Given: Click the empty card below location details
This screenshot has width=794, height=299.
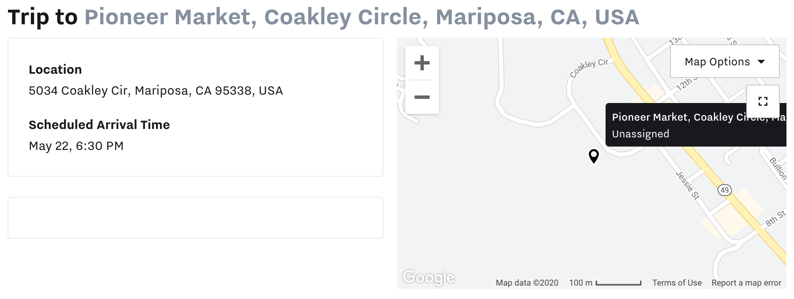Looking at the screenshot, I should point(196,218).
